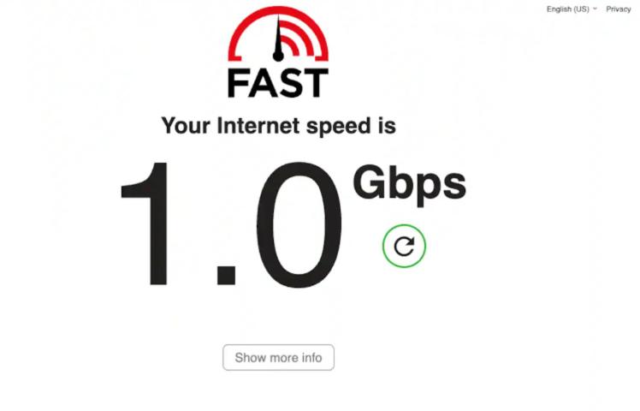Click the black pivot dot of the speedometer needle
640x411 pixels.
278,56
